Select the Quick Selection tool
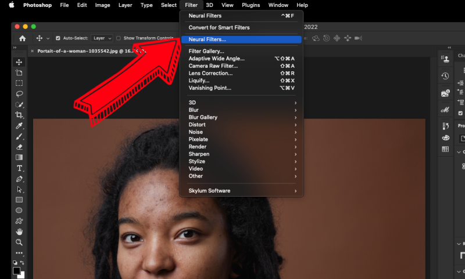 click(19, 104)
